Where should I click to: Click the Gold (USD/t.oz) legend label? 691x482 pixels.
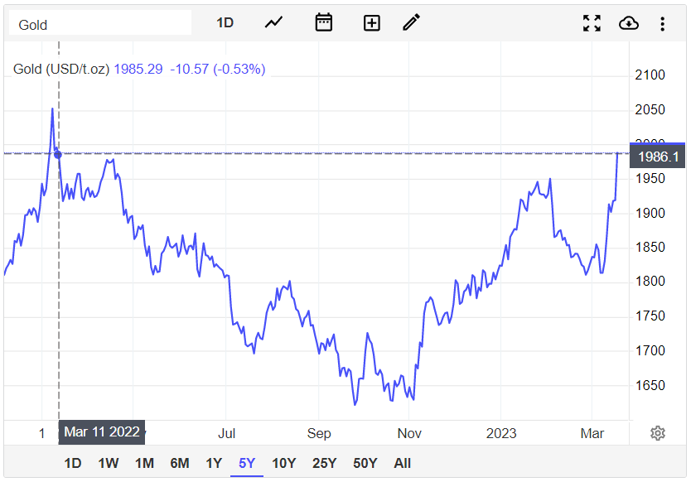[x=60, y=69]
